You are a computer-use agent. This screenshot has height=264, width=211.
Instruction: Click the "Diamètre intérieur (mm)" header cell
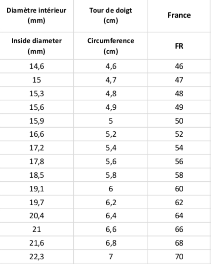pyautogui.click(x=36, y=16)
